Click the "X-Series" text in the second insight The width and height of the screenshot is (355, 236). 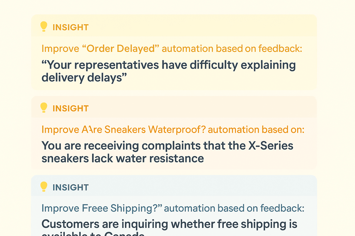[x=271, y=146]
